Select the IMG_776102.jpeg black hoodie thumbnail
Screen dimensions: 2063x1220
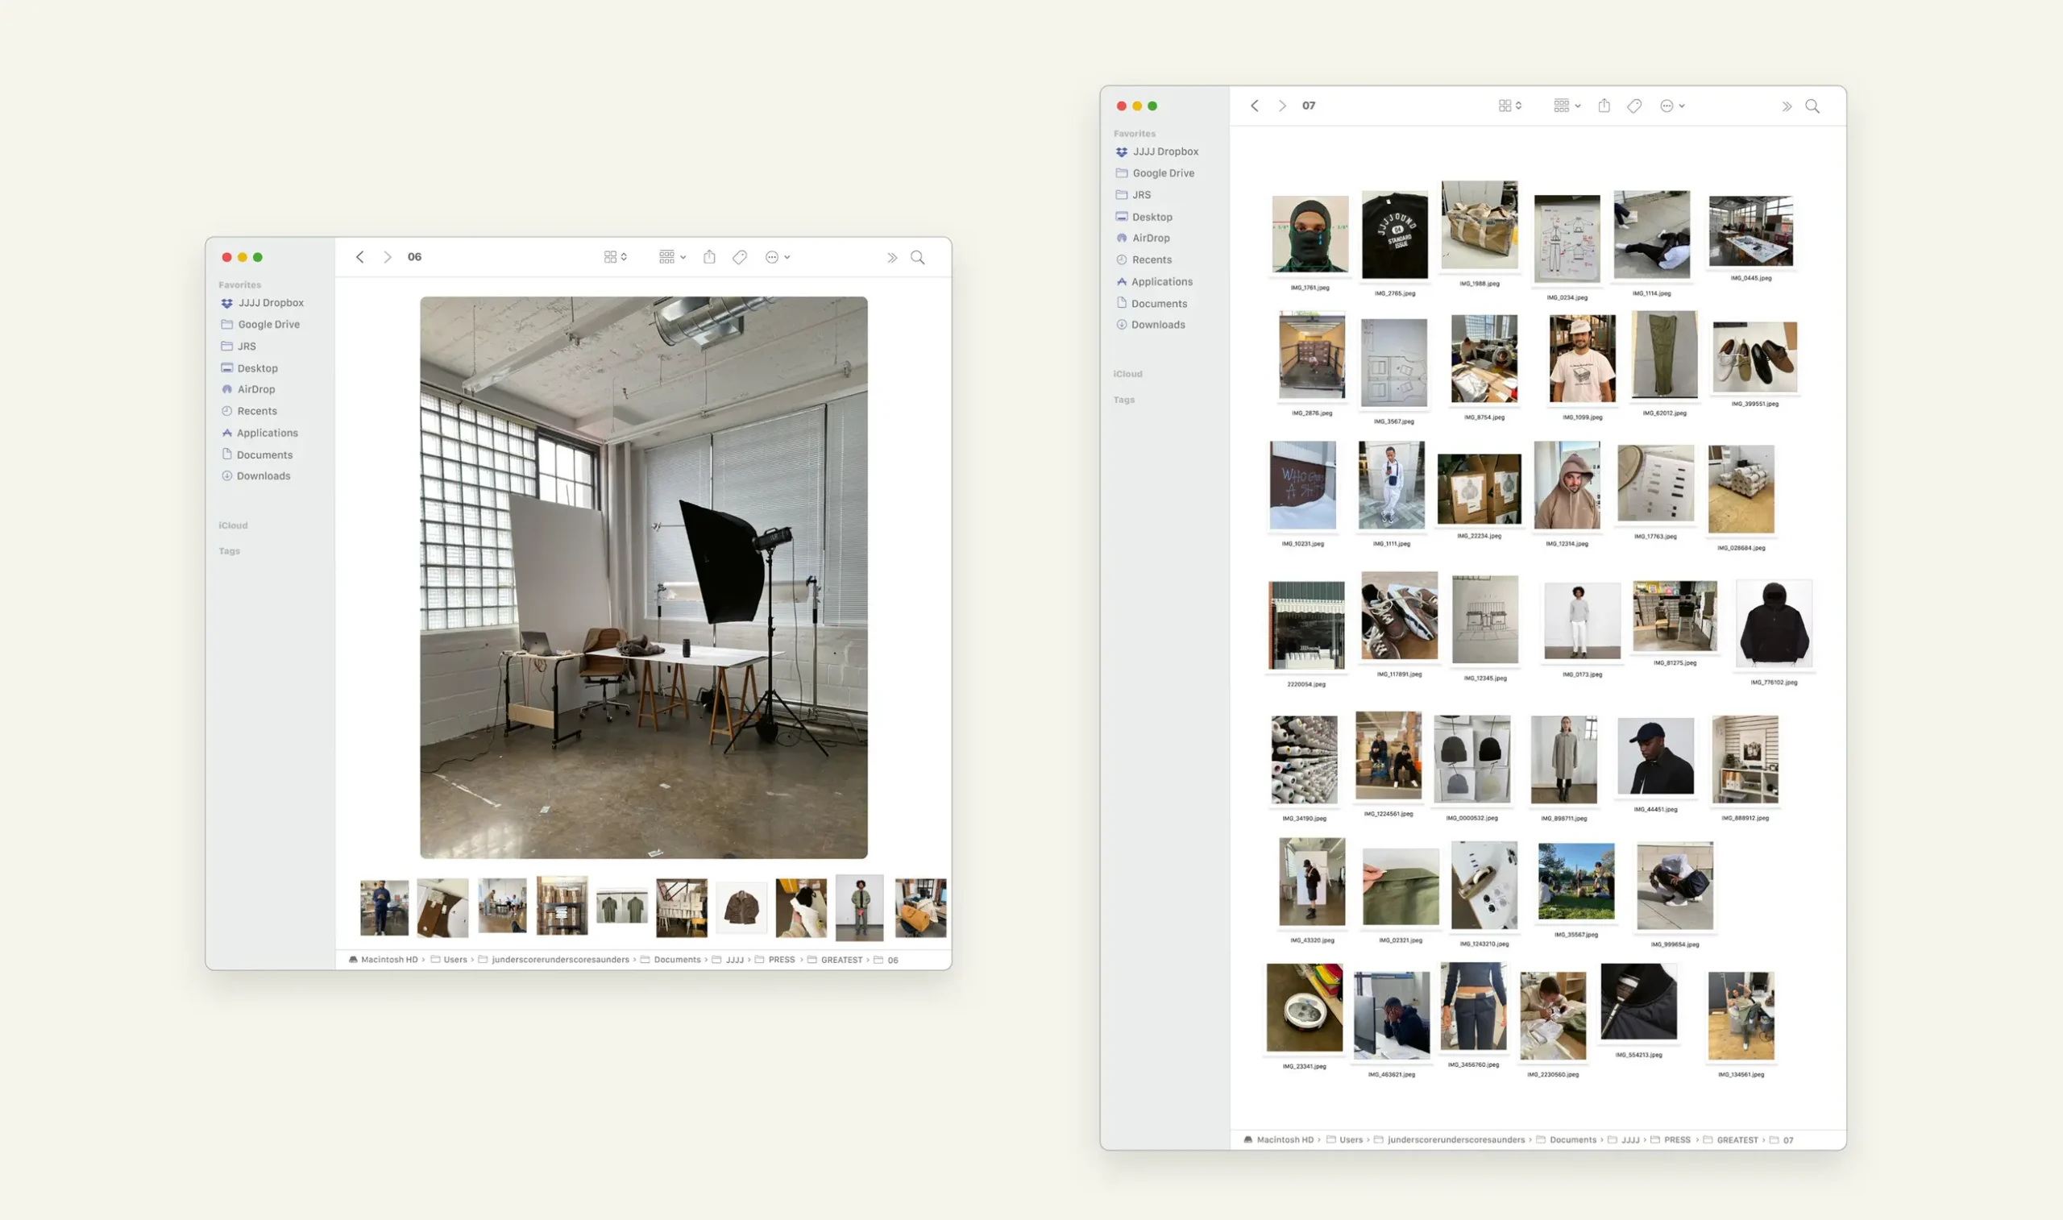click(1773, 624)
